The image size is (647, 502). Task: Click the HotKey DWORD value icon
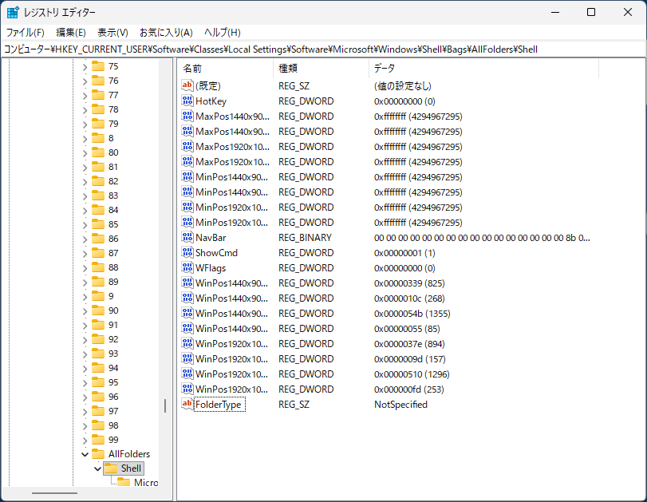(x=187, y=101)
